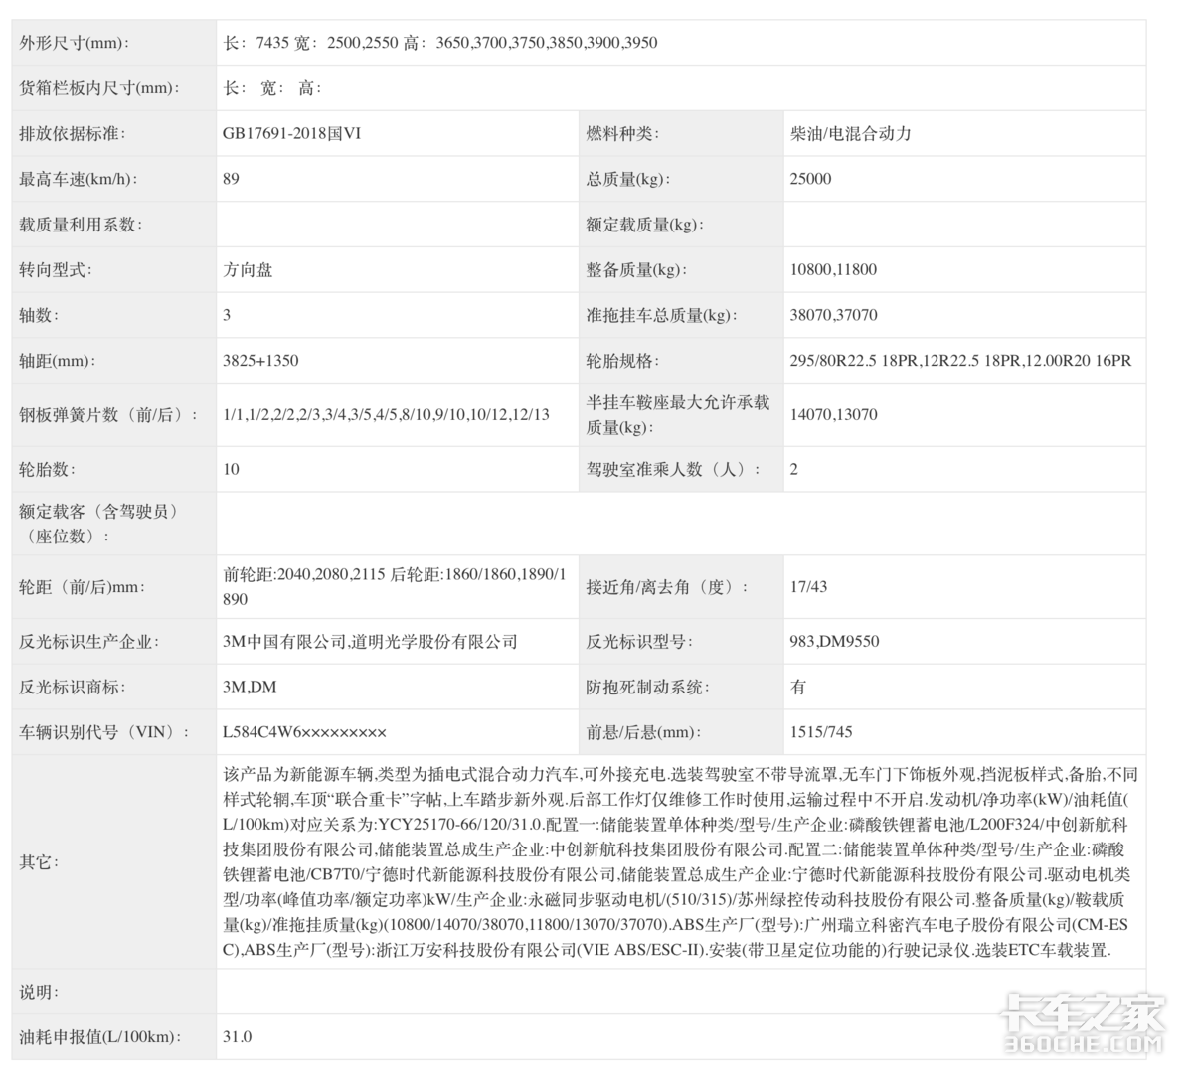Select the total mass value 25000
Viewport: 1193px width, 1078px height.
point(810,179)
